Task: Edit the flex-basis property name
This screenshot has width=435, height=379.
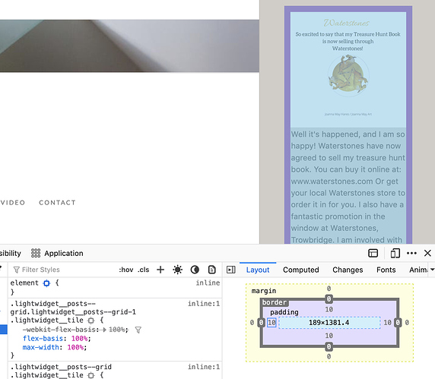Action: click(x=43, y=339)
